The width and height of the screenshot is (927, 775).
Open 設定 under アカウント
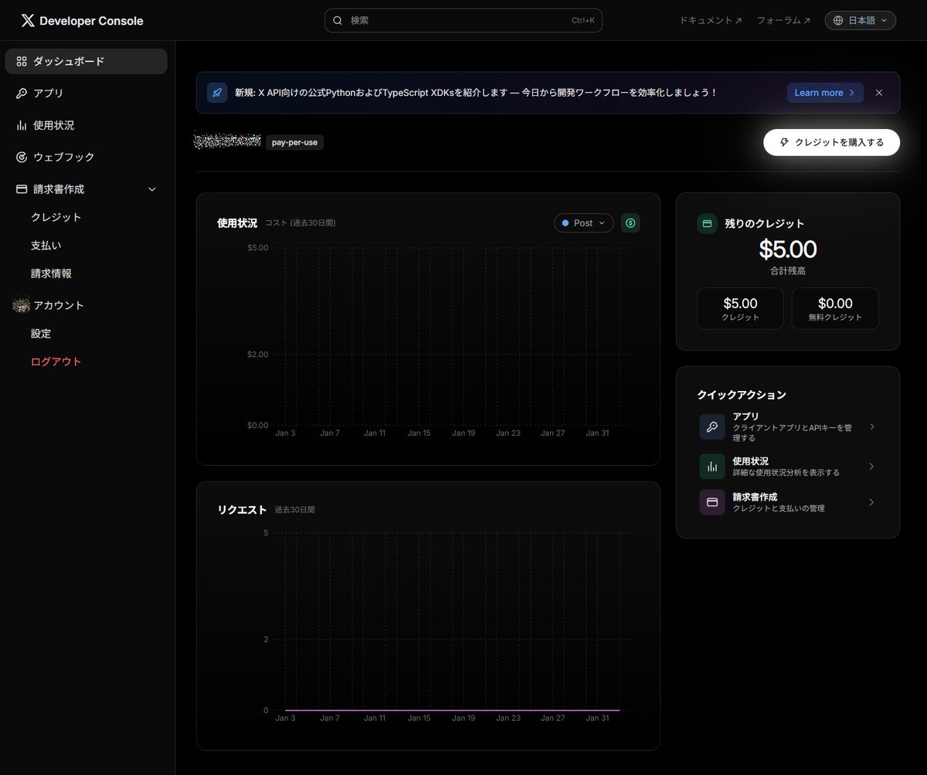41,334
